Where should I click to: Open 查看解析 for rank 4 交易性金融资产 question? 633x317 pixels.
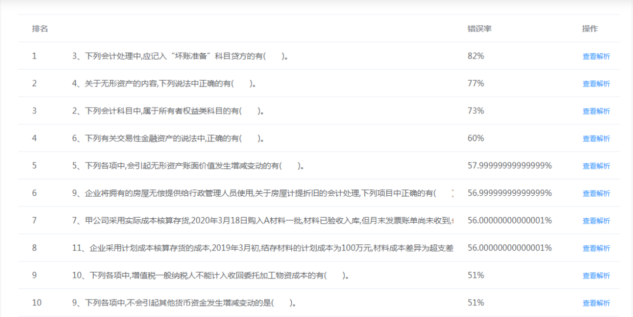596,139
